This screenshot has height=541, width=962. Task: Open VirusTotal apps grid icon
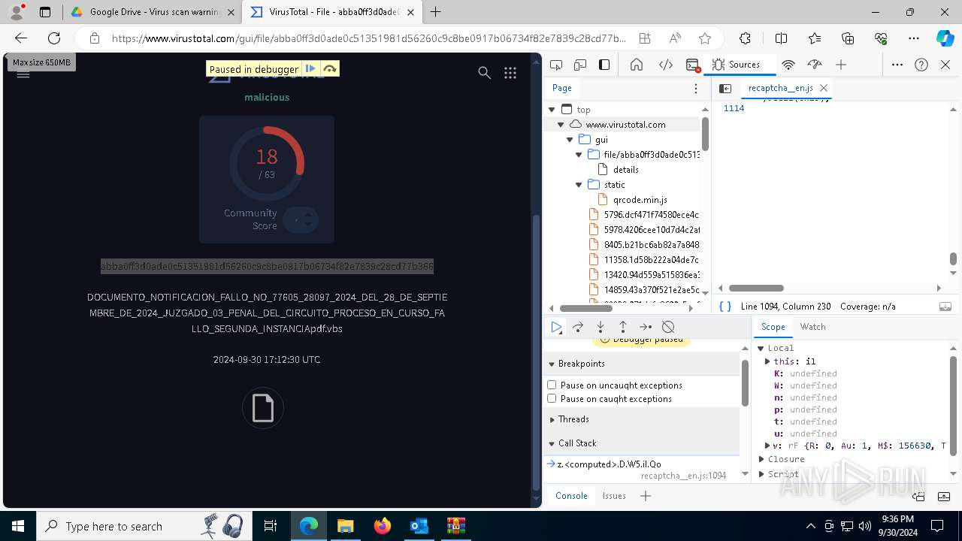510,72
